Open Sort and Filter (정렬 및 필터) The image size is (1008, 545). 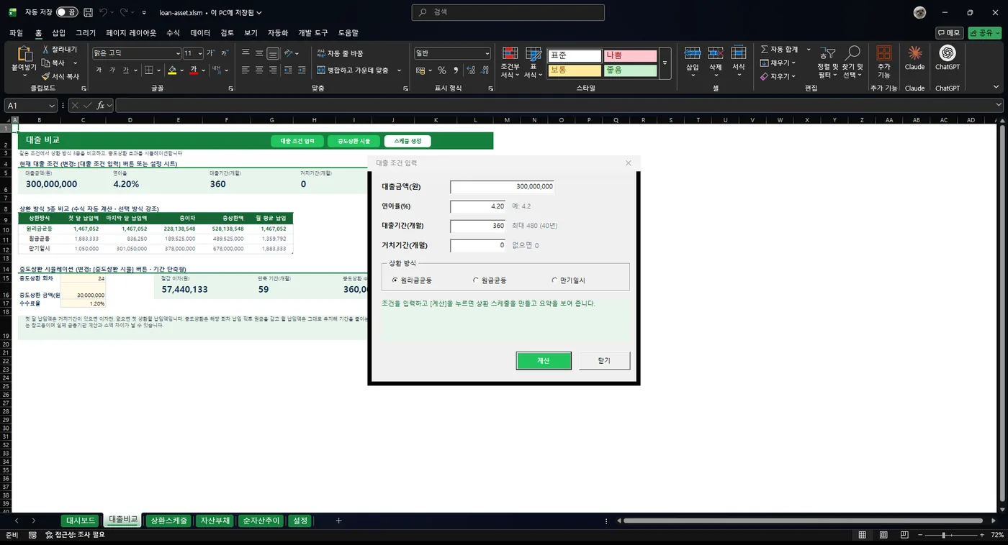pyautogui.click(x=829, y=63)
